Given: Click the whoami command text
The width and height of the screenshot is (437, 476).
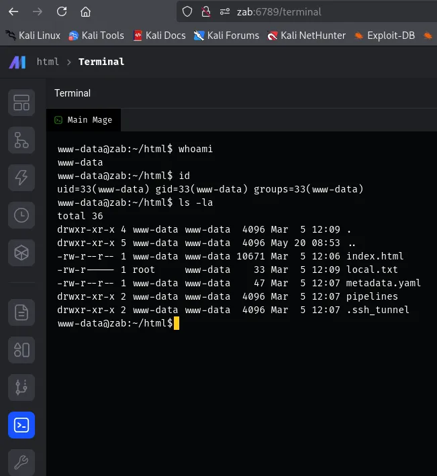Looking at the screenshot, I should pos(195,149).
